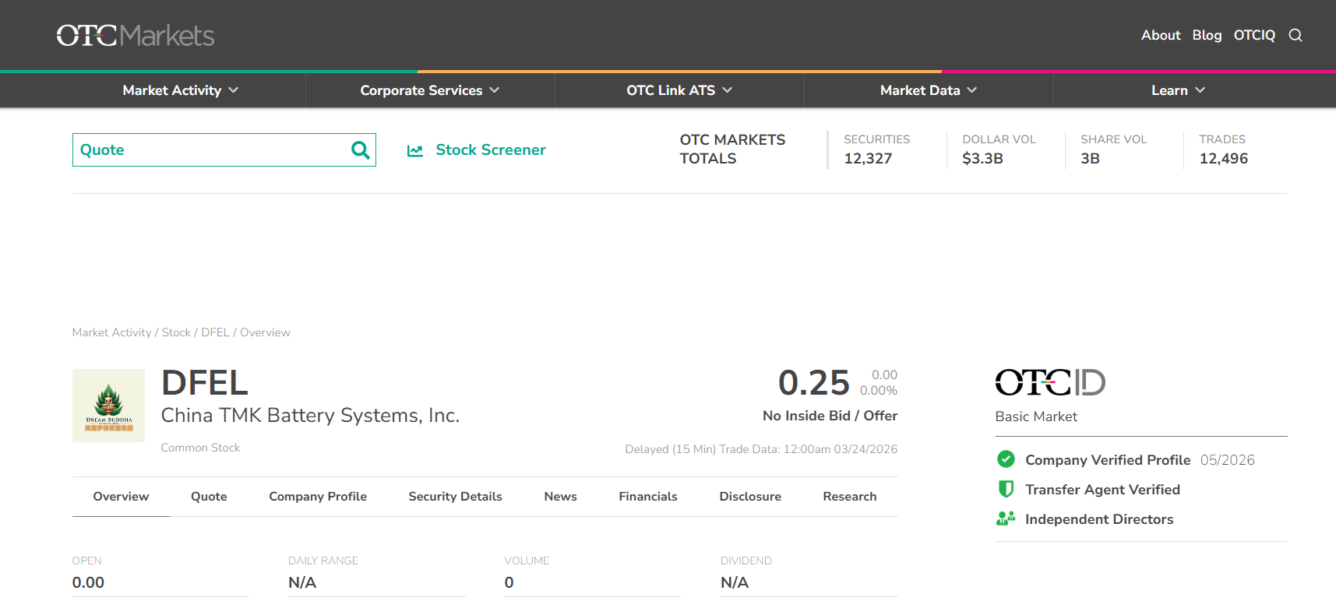Click the Transfer Agent Verified shield icon
This screenshot has height=615, width=1336.
[x=1006, y=489]
